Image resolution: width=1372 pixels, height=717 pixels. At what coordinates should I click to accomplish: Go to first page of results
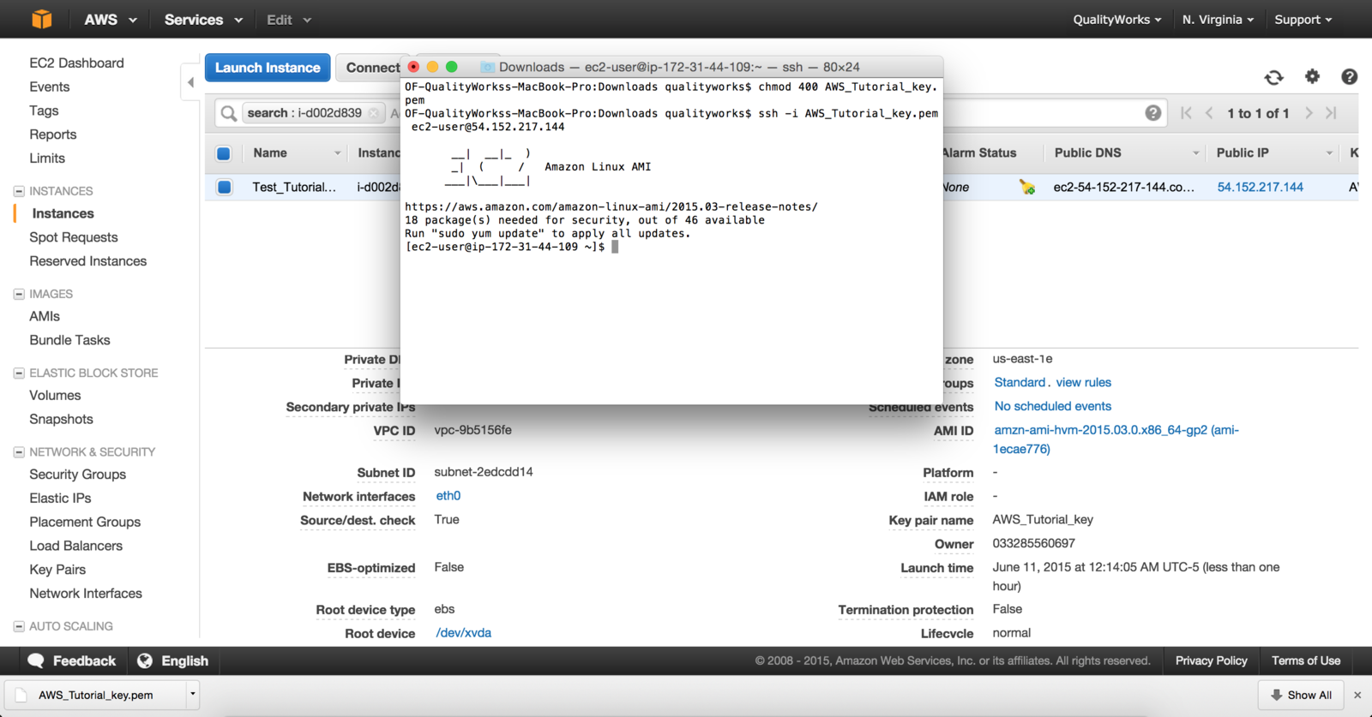pos(1186,113)
